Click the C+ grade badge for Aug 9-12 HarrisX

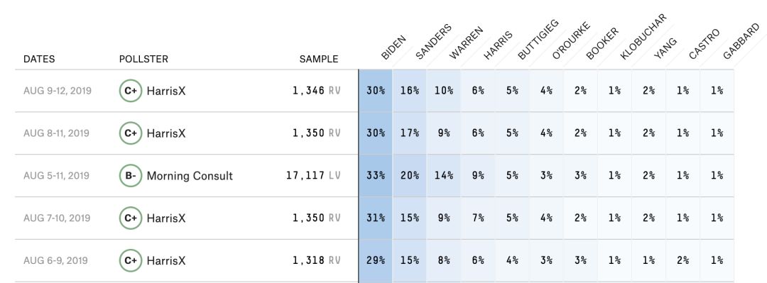pos(131,91)
